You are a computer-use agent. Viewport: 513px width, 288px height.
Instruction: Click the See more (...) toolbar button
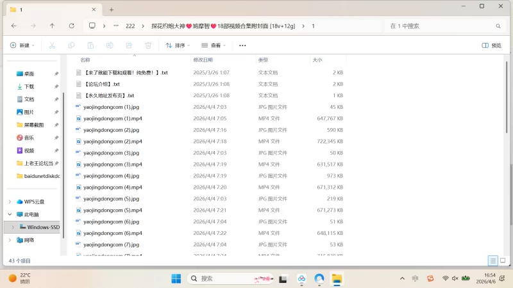242,45
